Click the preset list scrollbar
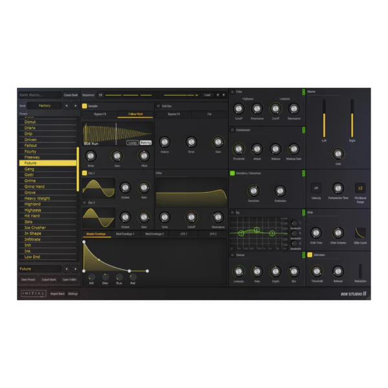Image resolution: width=388 pixels, height=388 pixels. [78, 169]
